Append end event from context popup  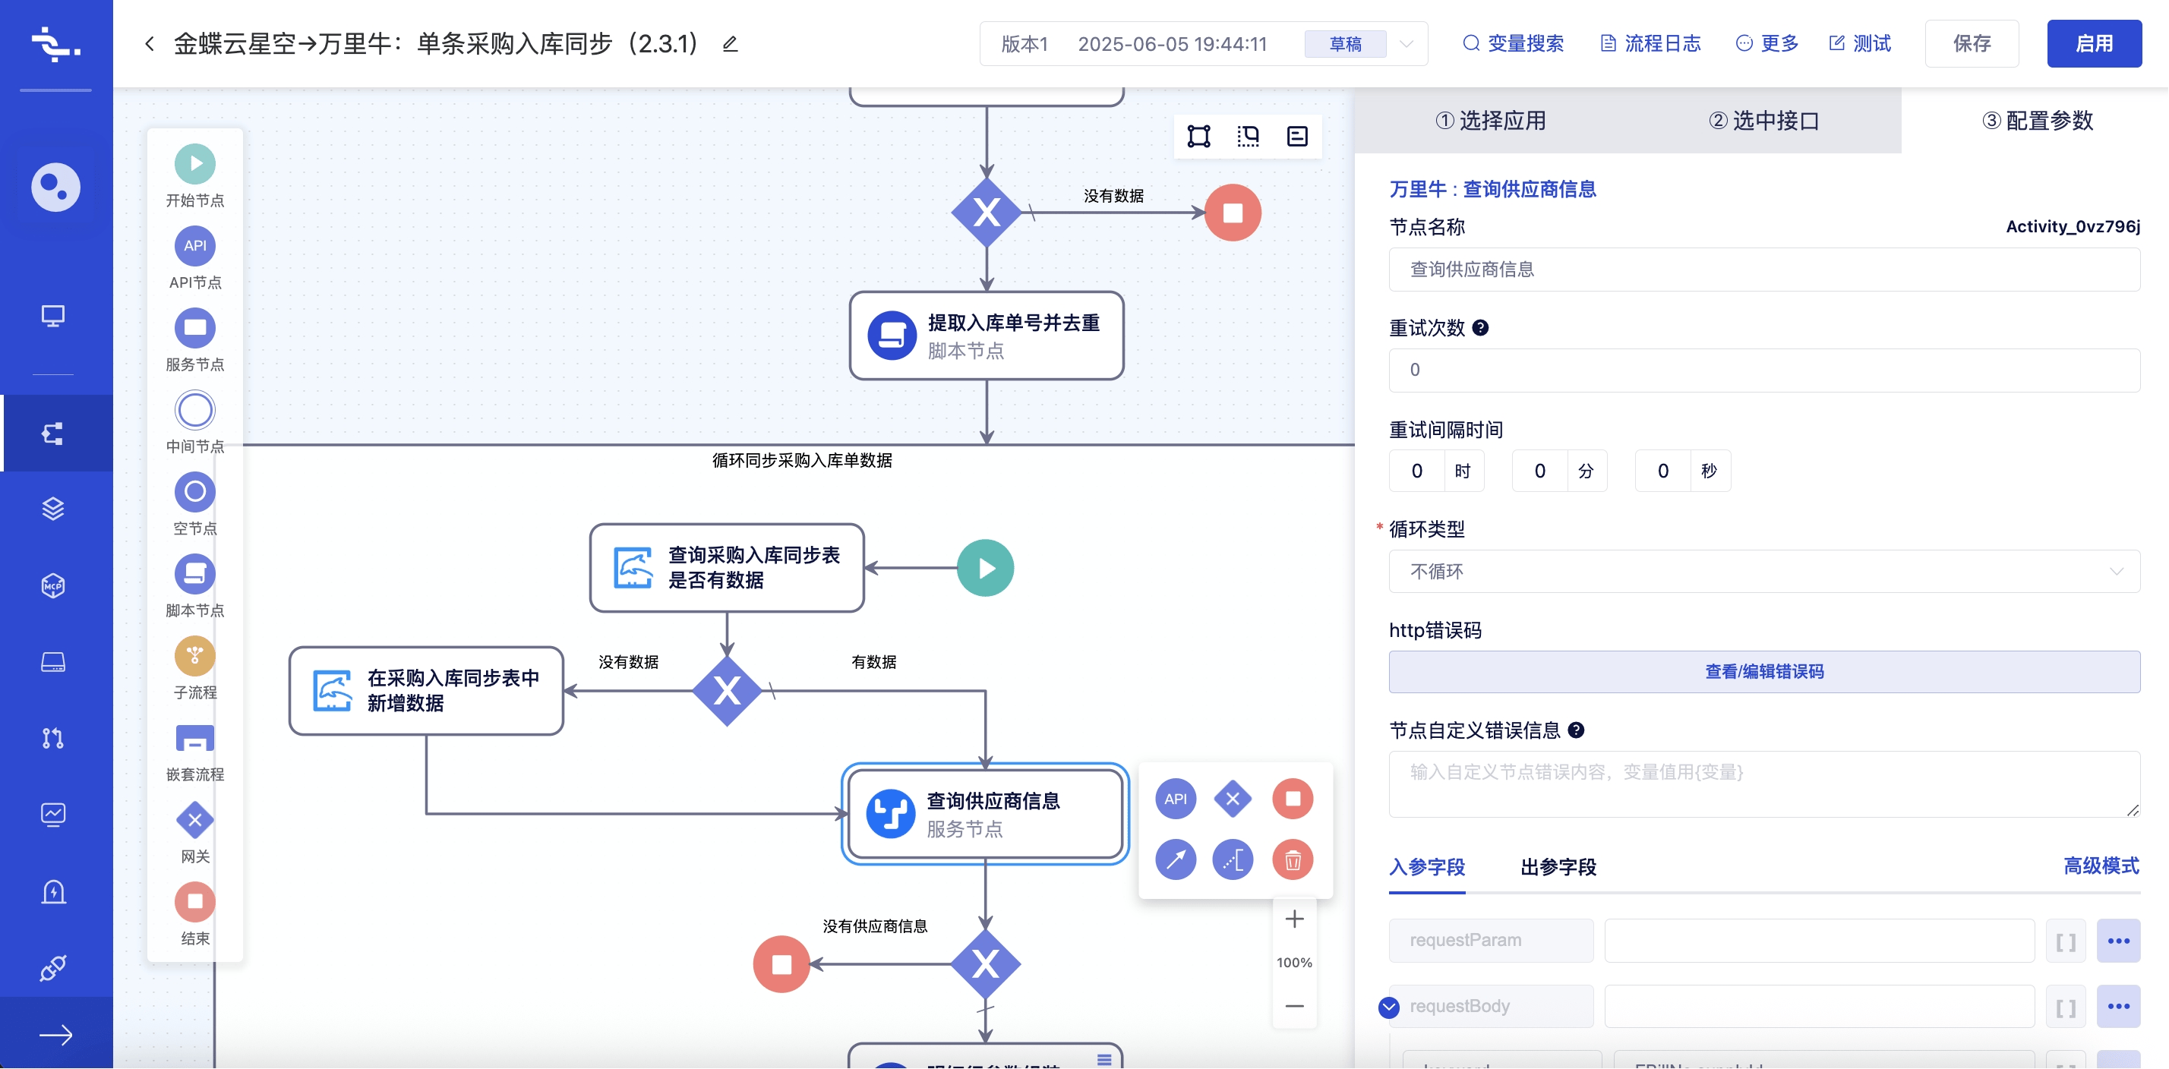pos(1293,799)
